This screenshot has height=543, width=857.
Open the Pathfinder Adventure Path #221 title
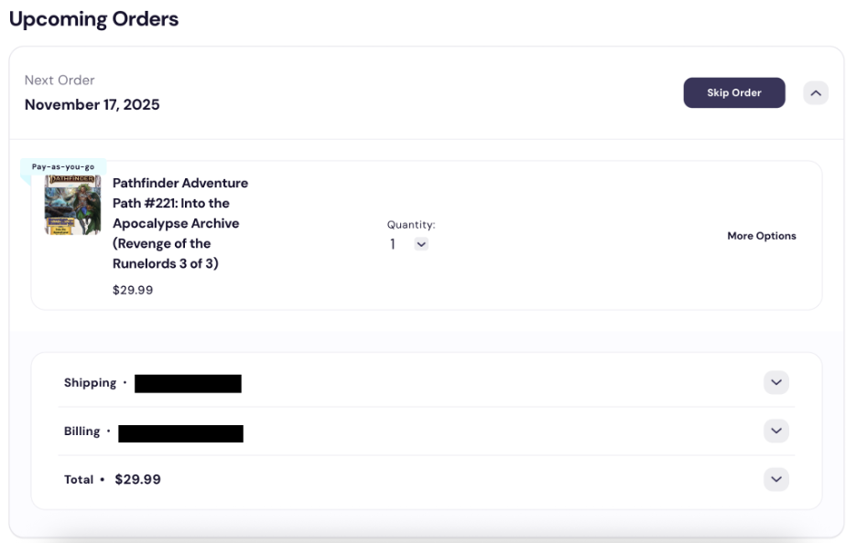[179, 223]
